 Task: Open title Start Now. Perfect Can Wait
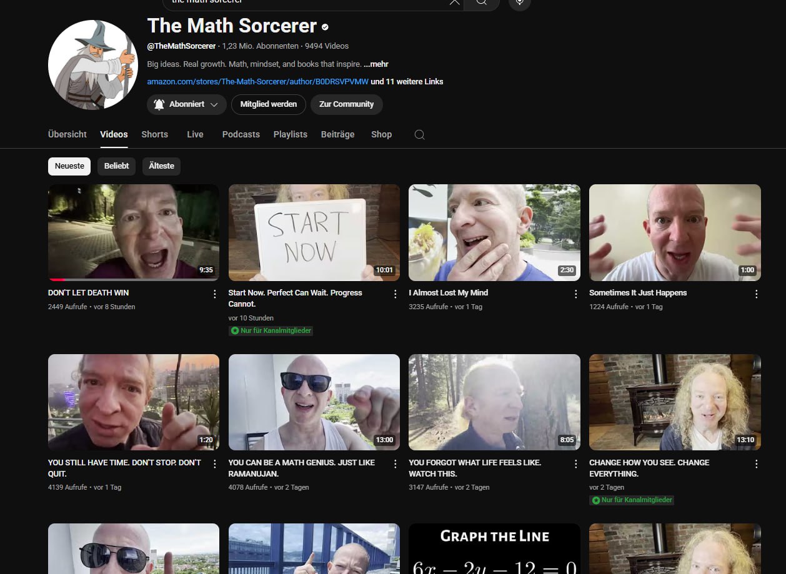(296, 298)
